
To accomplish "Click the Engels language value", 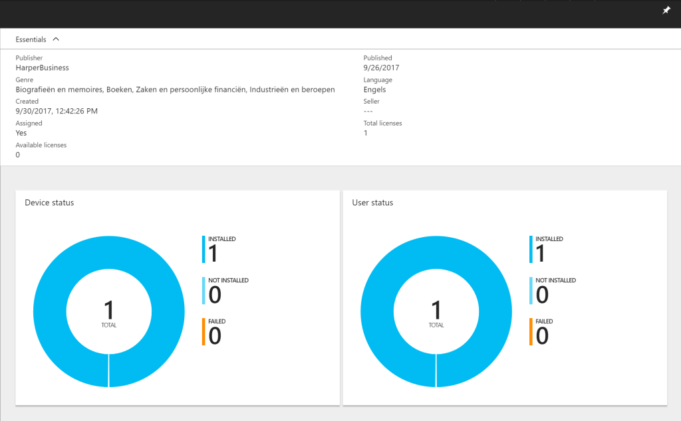I will 374,90.
